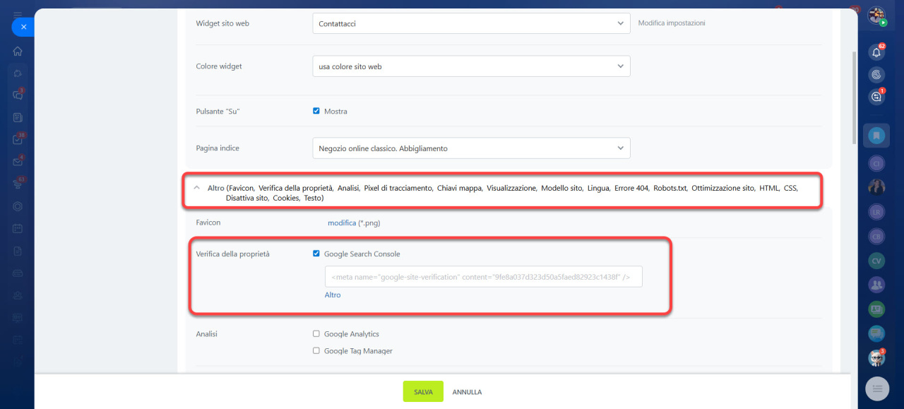Uncheck the Mostra checkbox
Screen dimensions: 904x409
[x=316, y=111]
